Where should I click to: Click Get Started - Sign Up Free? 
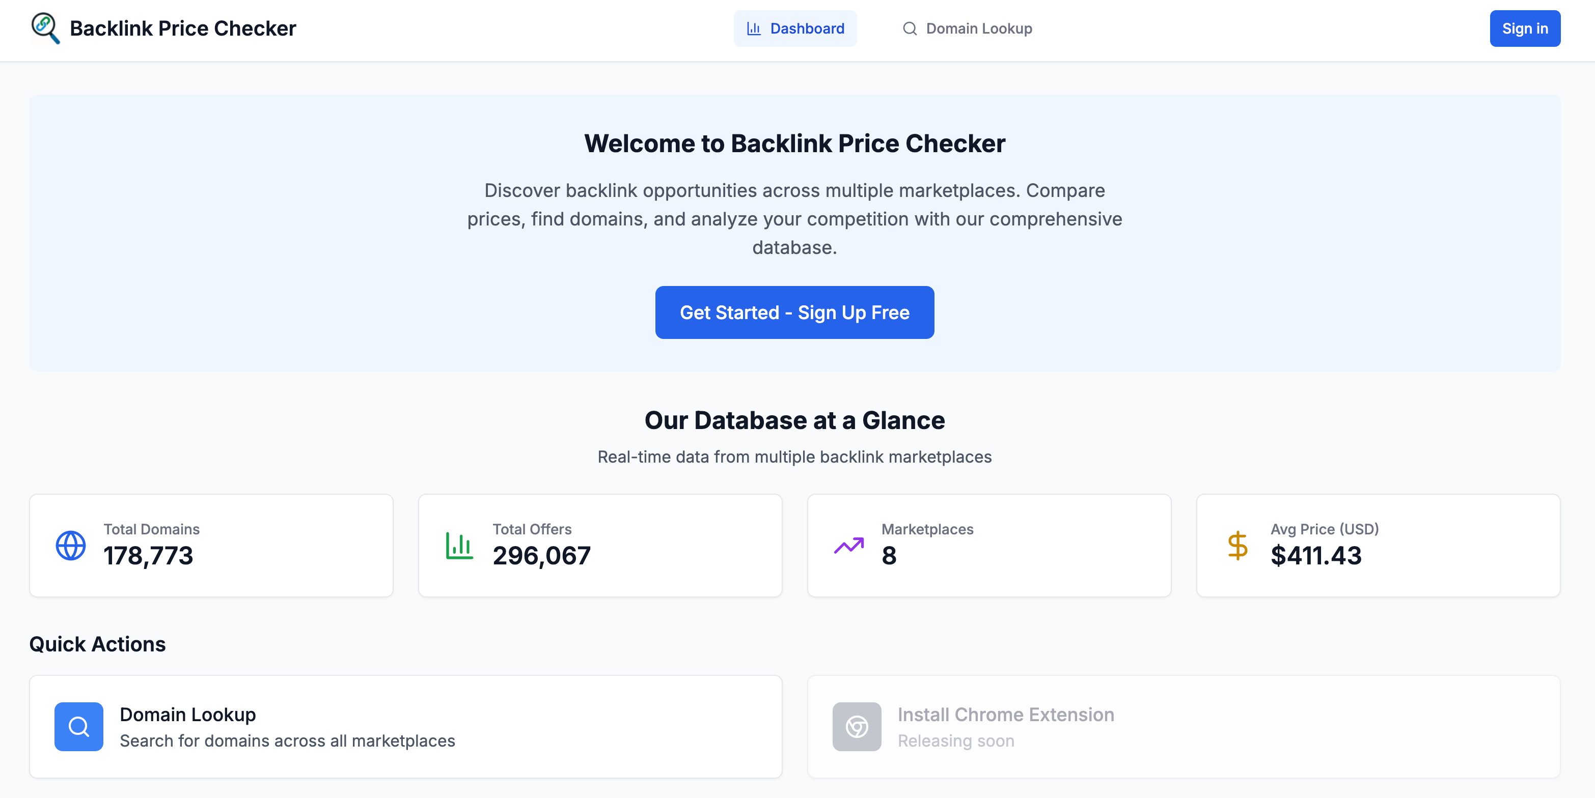pos(794,312)
